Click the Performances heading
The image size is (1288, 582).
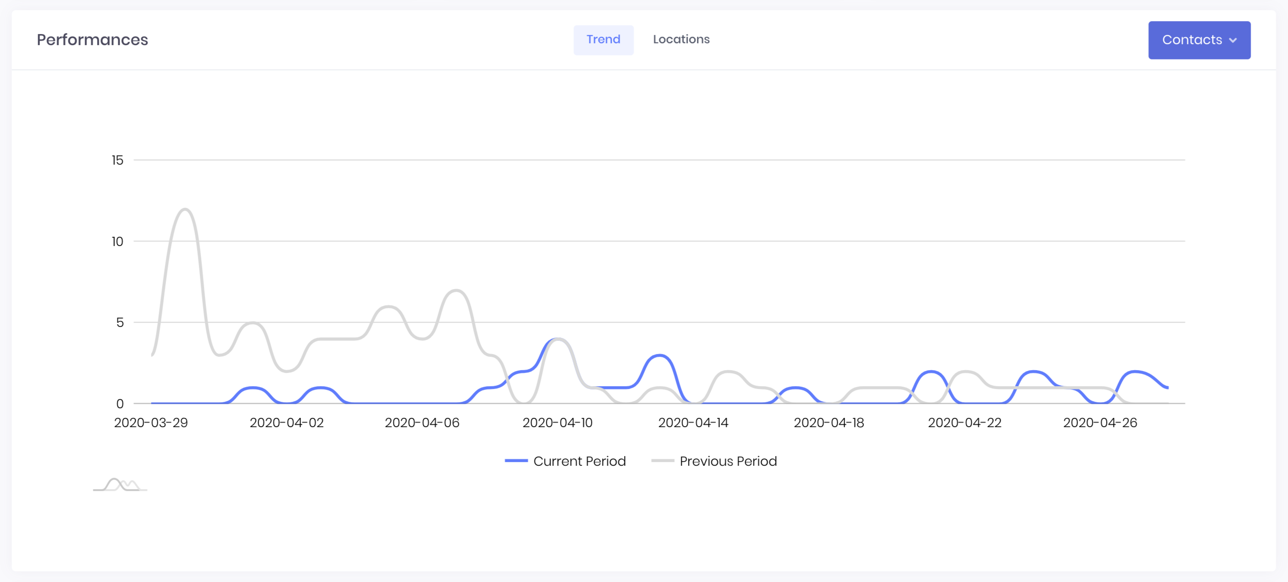pyautogui.click(x=93, y=40)
